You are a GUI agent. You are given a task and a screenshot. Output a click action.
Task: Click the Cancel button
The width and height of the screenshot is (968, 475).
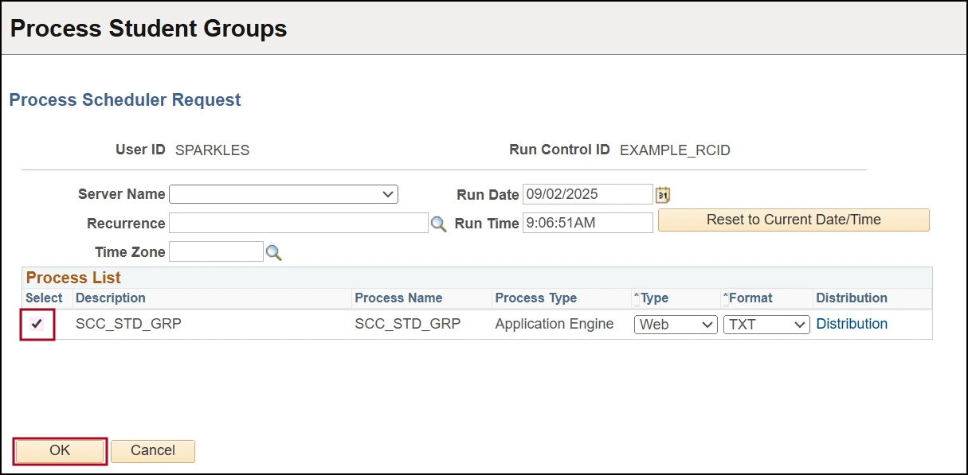[153, 450]
